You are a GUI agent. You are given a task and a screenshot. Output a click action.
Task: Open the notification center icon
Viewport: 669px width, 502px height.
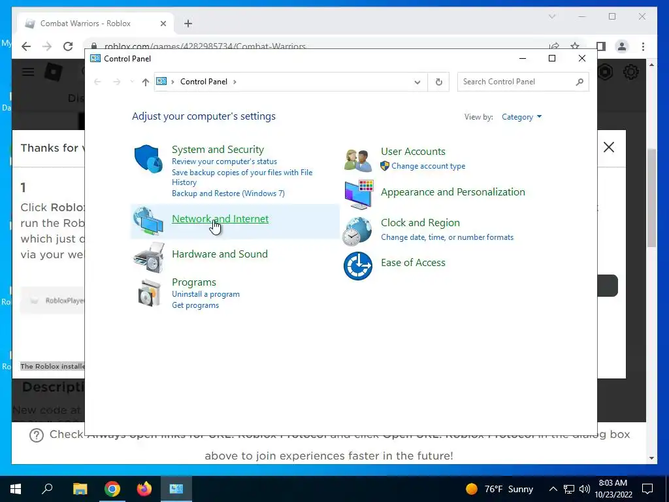tap(647, 489)
